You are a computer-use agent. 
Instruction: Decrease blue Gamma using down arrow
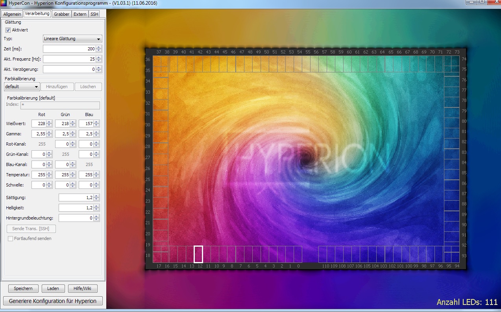(x=96, y=136)
